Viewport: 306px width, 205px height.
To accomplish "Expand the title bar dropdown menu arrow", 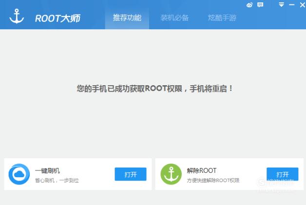I will click(281, 5).
